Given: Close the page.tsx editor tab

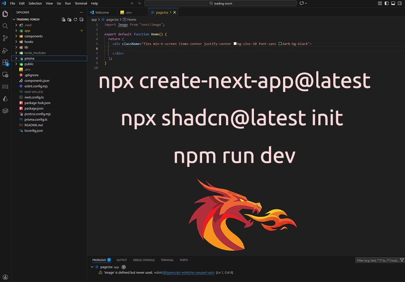Looking at the screenshot, I should (175, 13).
